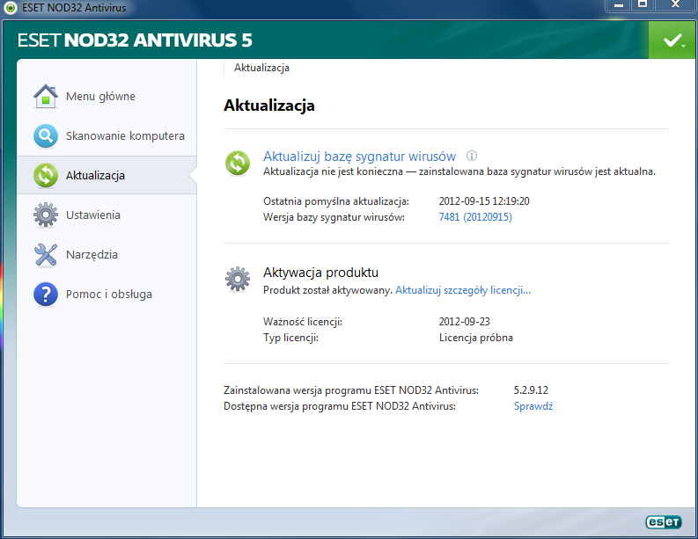Screen dimensions: 698x539
Task: Click the question mark icon for Pomoc
Action: [46, 294]
